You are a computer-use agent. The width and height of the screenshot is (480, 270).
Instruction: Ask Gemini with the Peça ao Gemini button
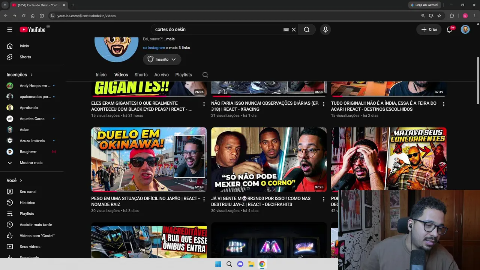pyautogui.click(x=424, y=5)
